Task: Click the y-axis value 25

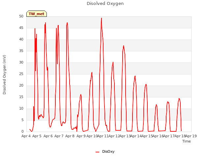Action: (x=21, y=74)
